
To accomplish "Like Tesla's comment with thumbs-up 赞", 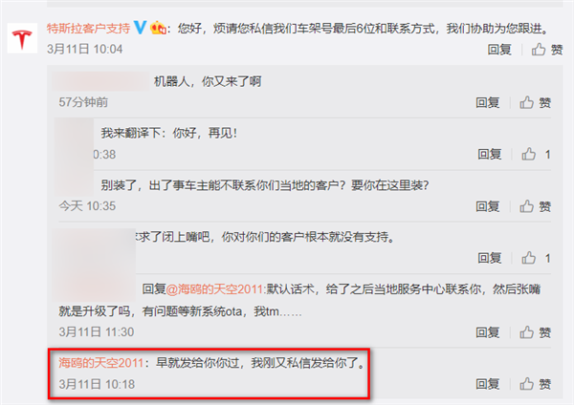I will (547, 50).
